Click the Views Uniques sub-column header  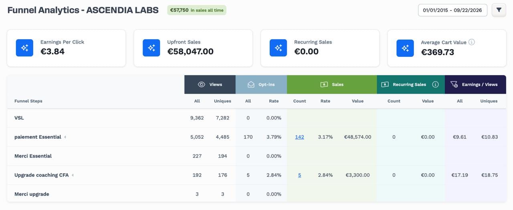[x=222, y=101]
